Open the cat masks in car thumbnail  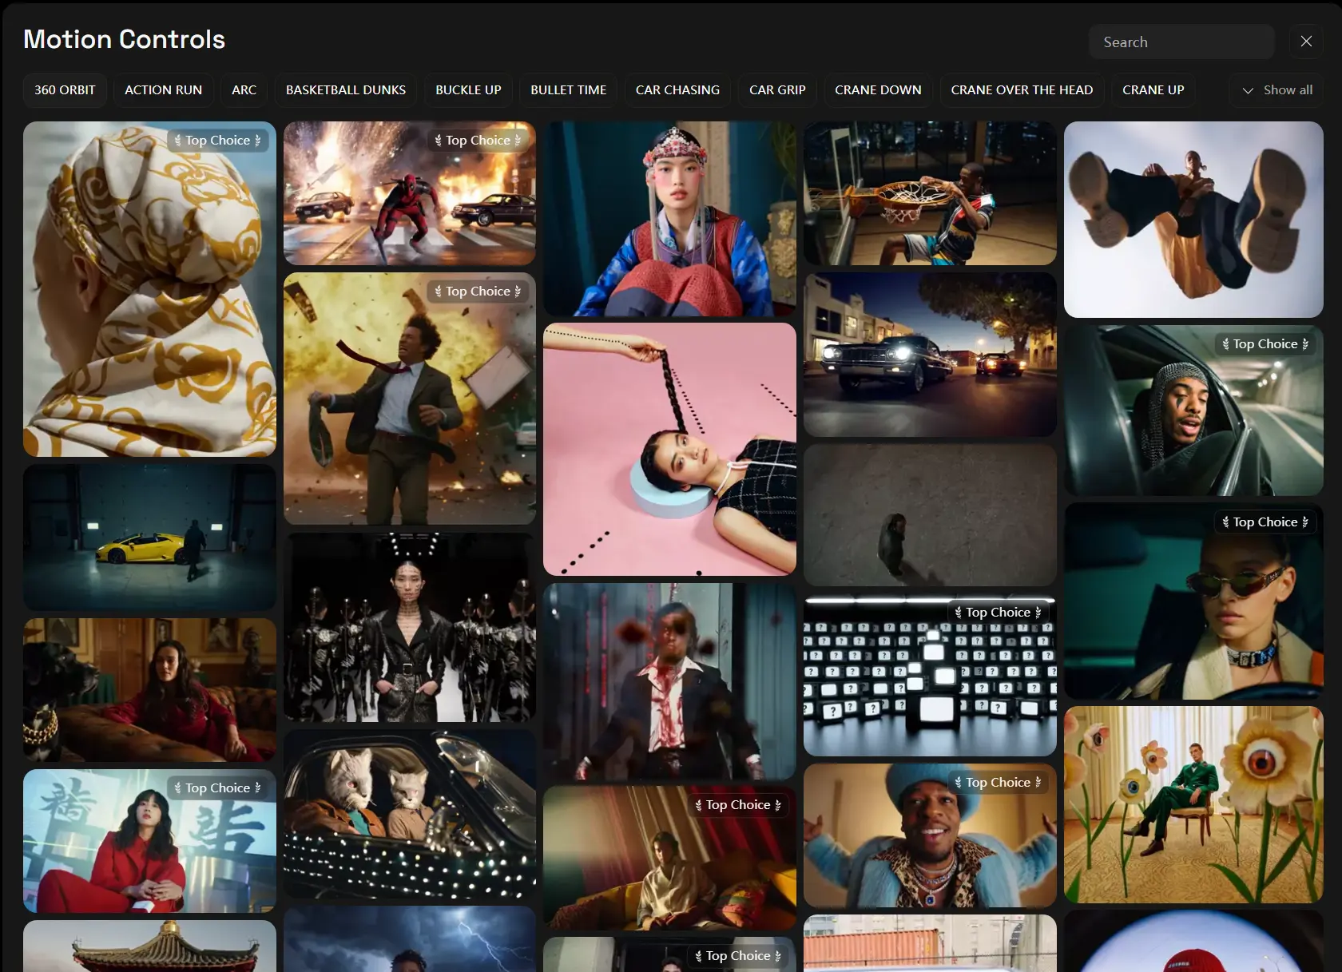(x=410, y=814)
